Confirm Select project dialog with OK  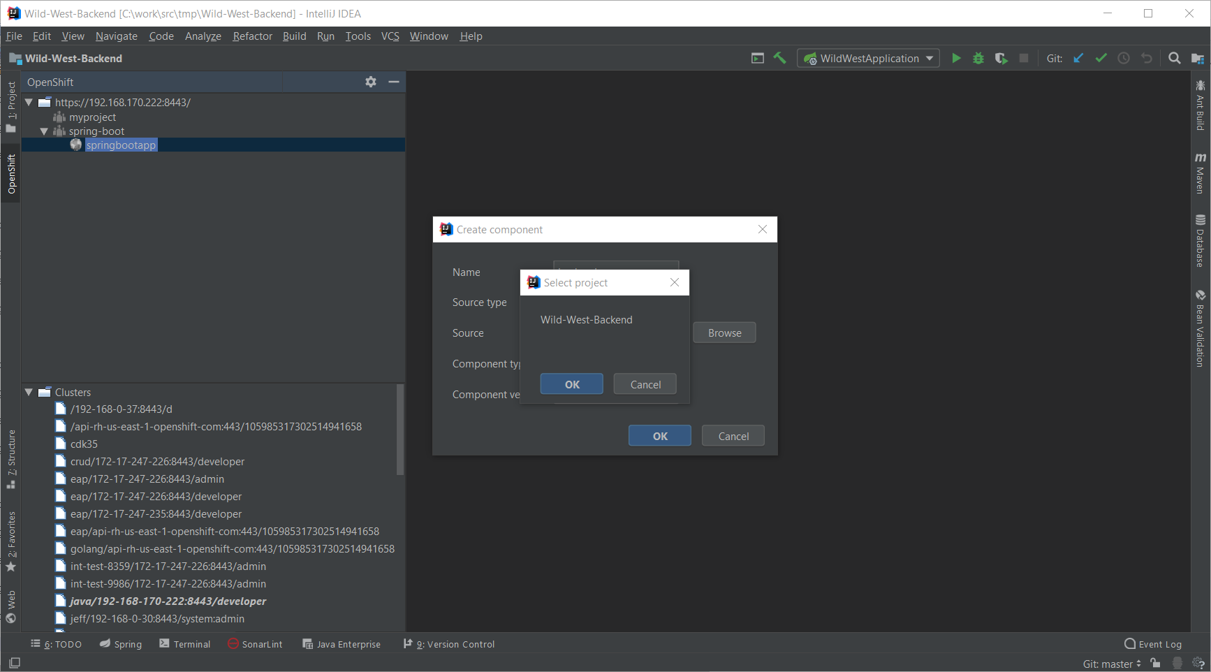pos(572,384)
